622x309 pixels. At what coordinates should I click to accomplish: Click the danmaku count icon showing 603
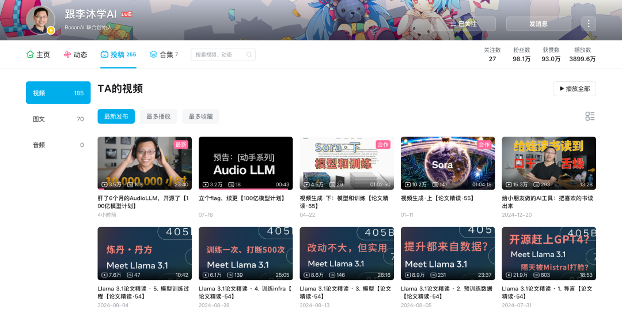[536, 275]
